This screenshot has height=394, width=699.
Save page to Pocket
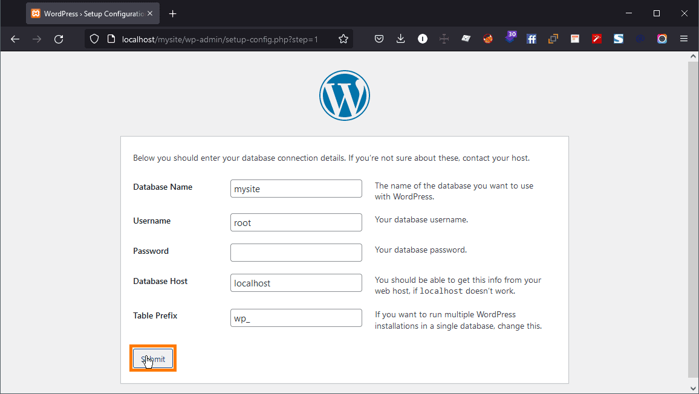[x=379, y=39]
